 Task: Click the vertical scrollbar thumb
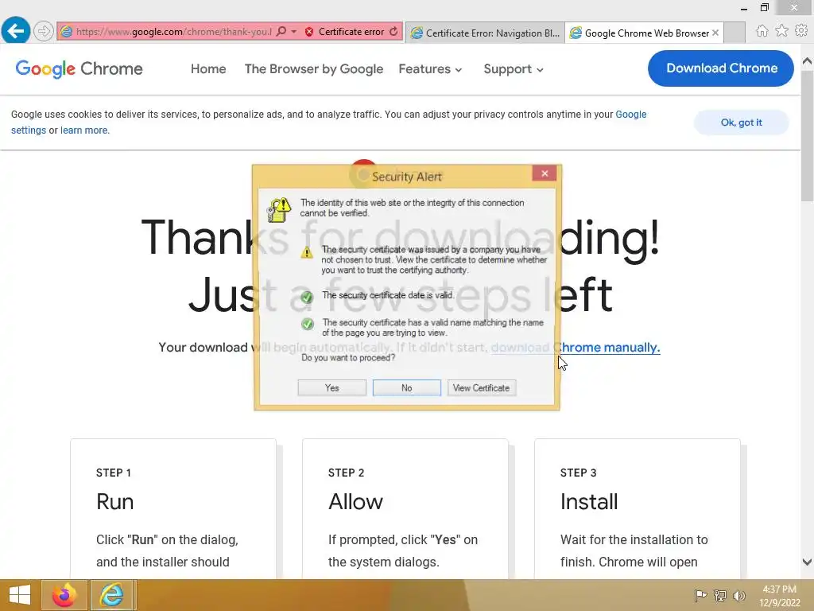point(808,135)
